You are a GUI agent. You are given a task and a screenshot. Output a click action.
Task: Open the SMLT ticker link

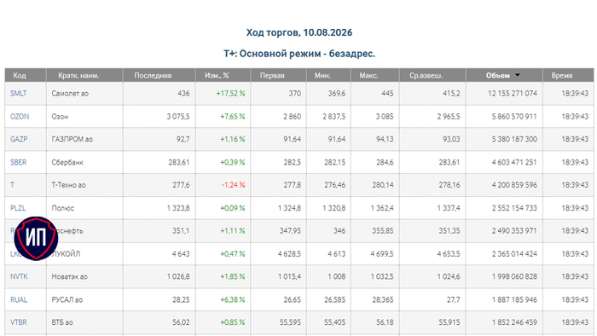pos(18,93)
